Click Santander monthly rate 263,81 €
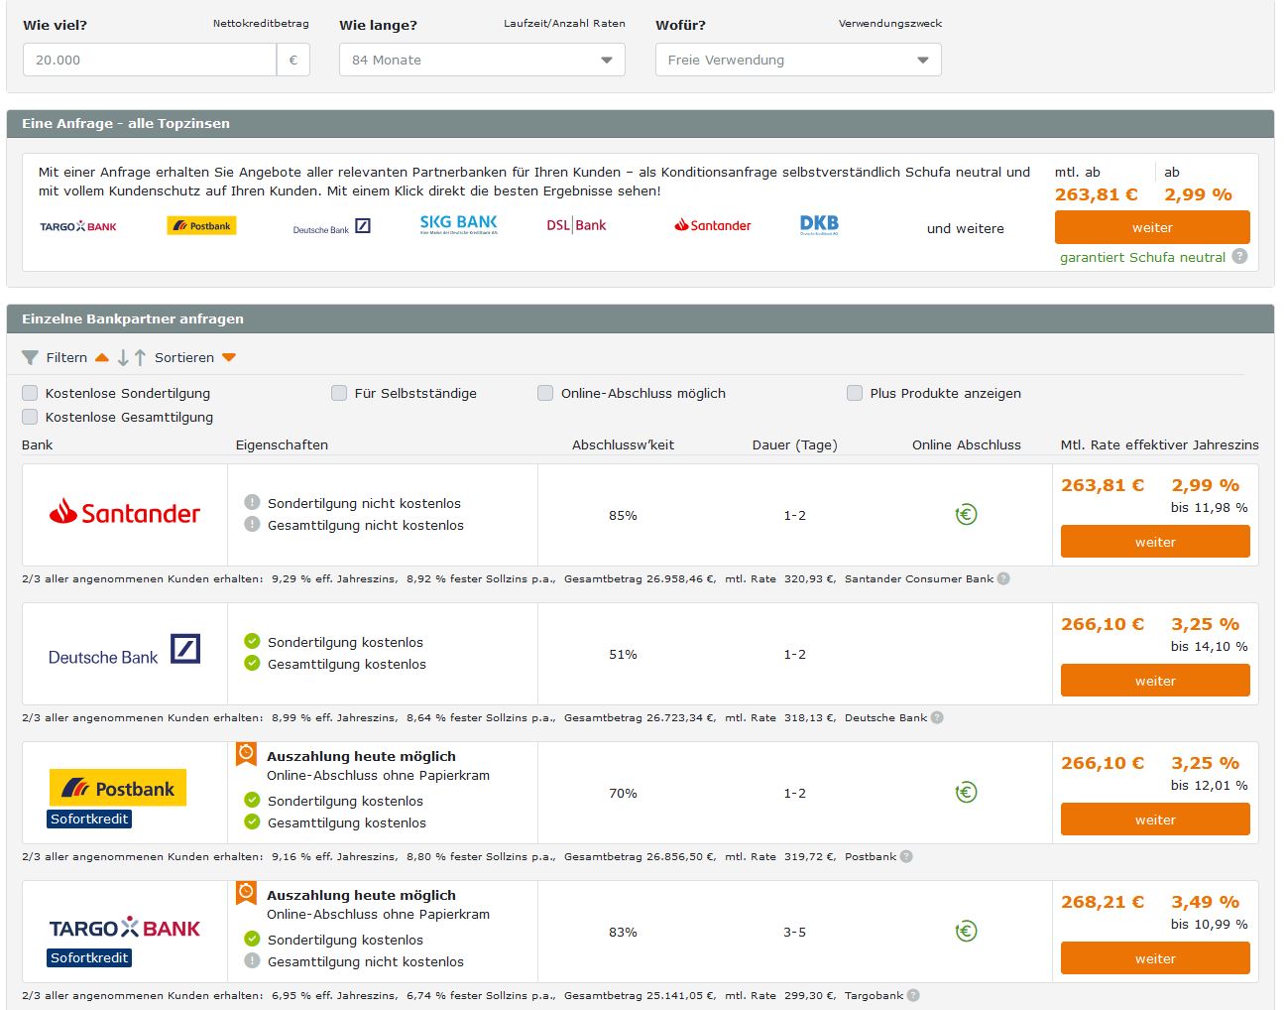The height and width of the screenshot is (1010, 1284). click(1103, 485)
